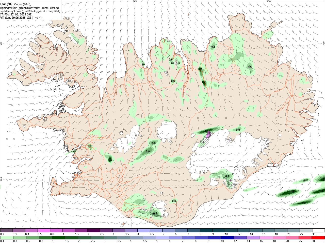The image size is (325, 243).
Task: Choose the 20 swatch in lower rain legend
Action: click(292, 237)
